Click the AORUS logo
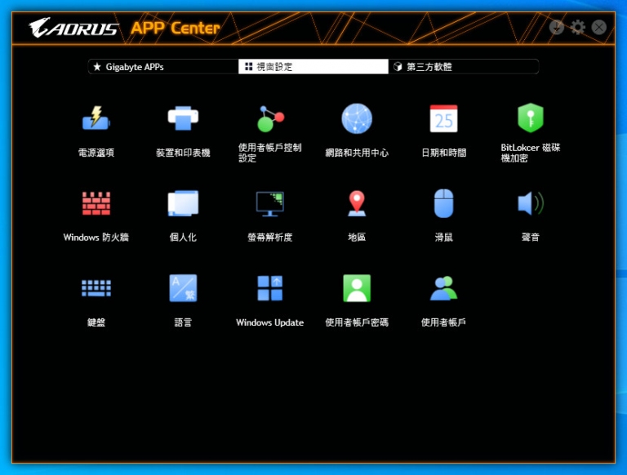The width and height of the screenshot is (627, 475). point(73,28)
